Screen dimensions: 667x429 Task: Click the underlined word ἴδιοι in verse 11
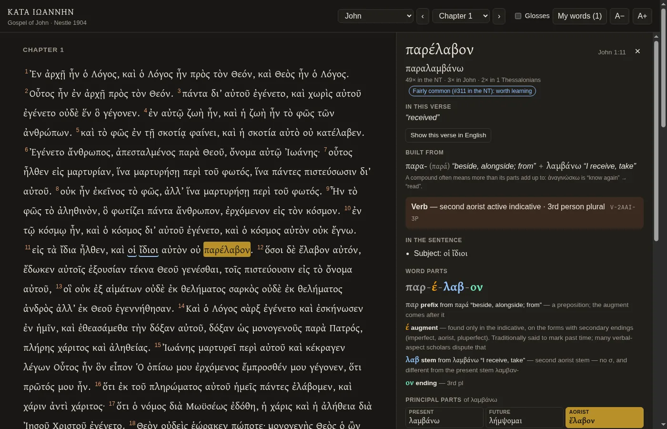[149, 250]
